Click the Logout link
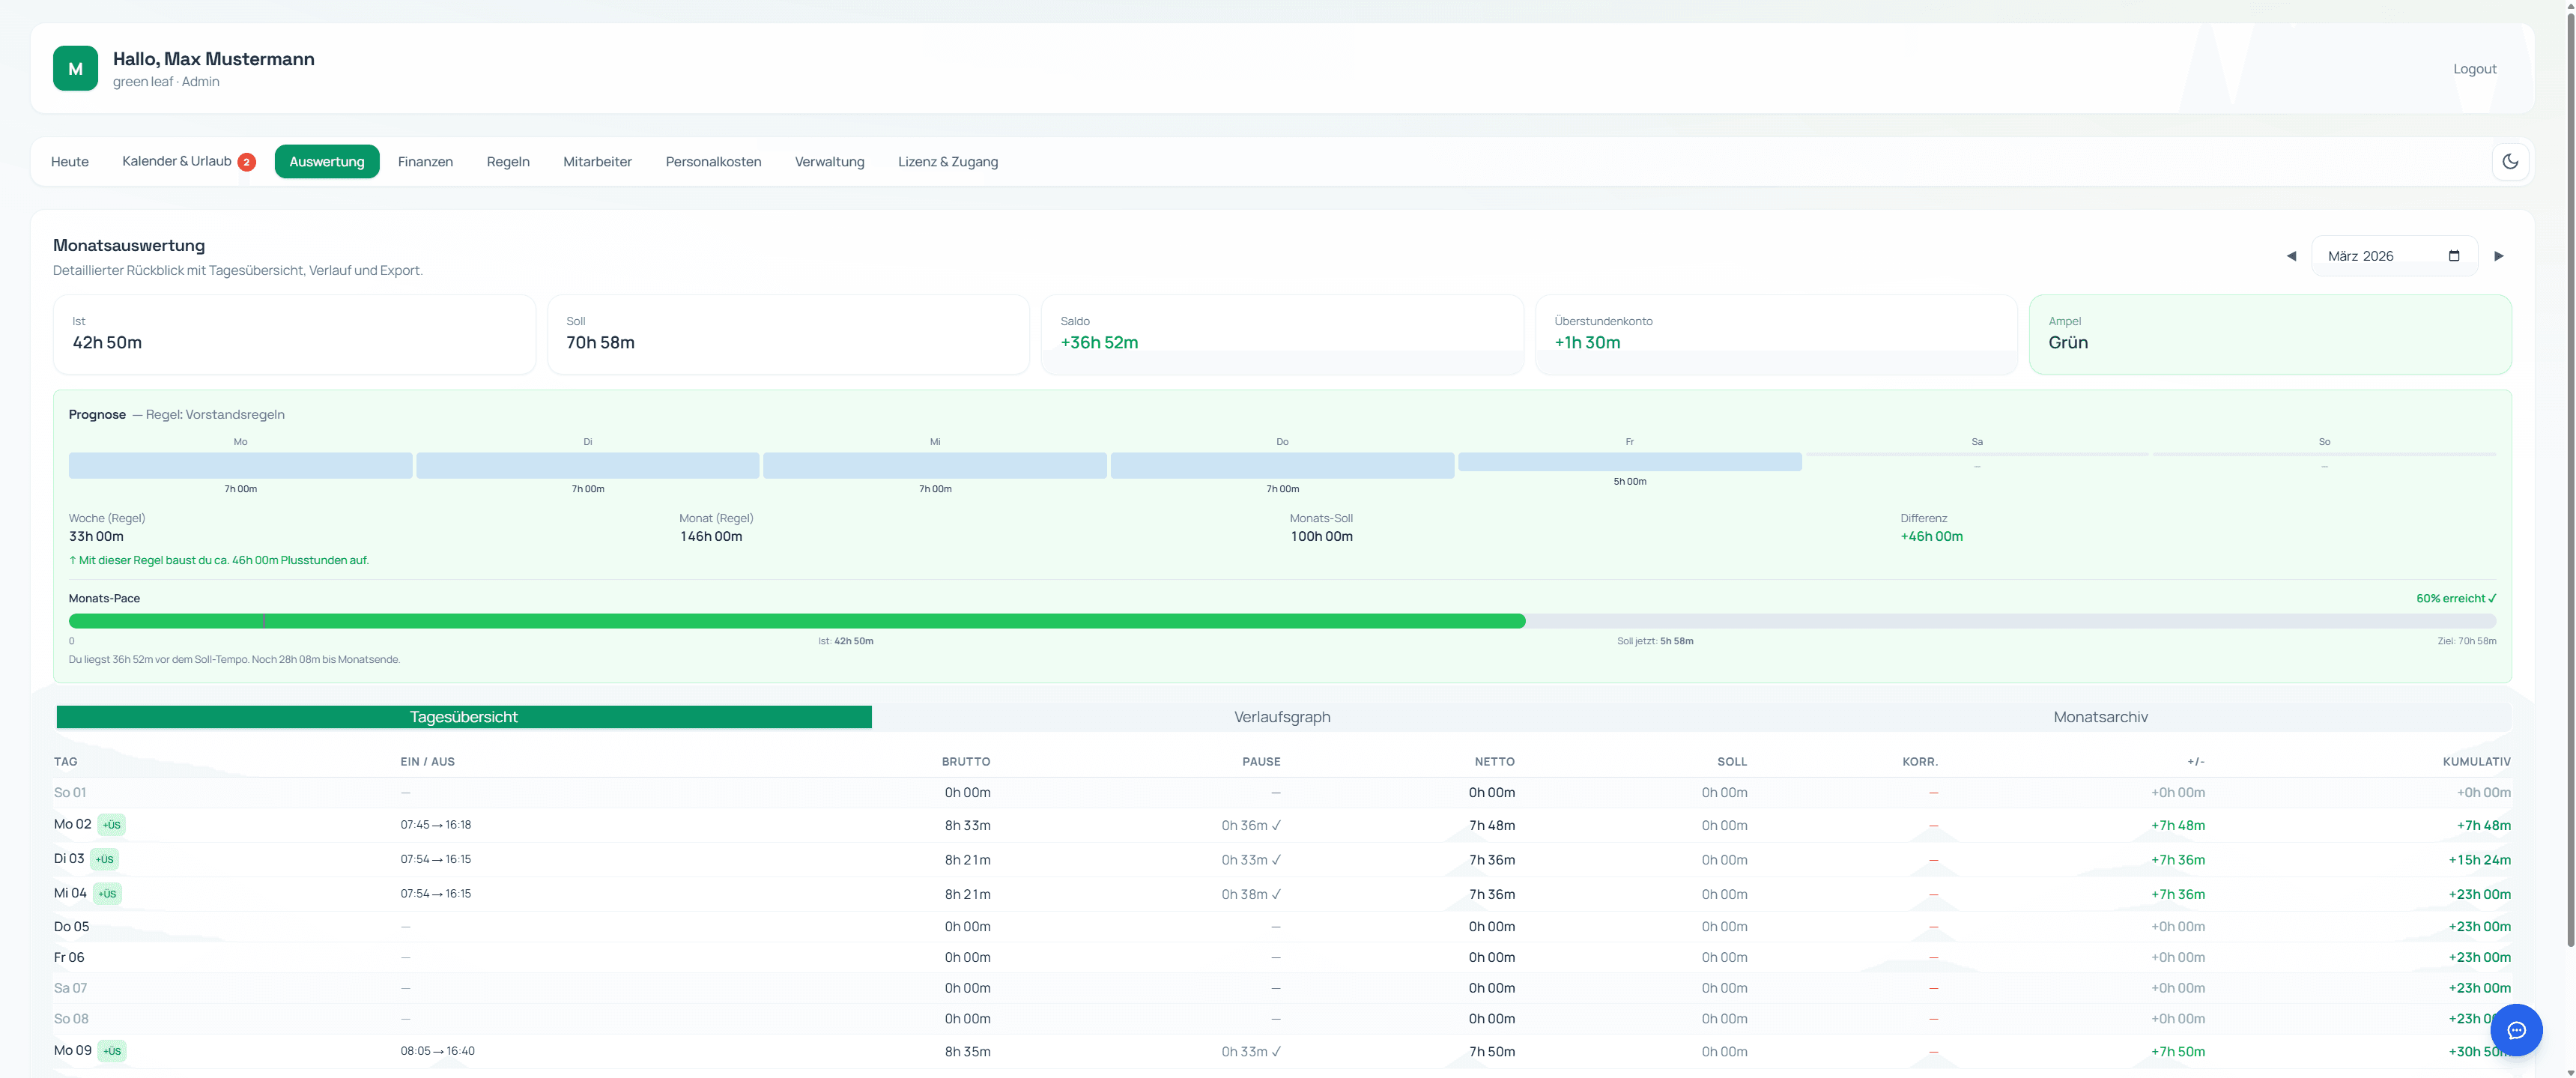 (x=2474, y=69)
